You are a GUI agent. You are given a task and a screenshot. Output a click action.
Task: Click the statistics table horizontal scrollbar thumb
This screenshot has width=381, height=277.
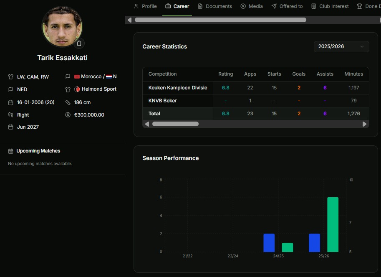pos(175,124)
